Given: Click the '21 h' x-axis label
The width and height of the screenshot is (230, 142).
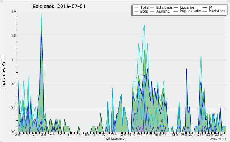Looking at the screenshot, I should pos(201,135).
